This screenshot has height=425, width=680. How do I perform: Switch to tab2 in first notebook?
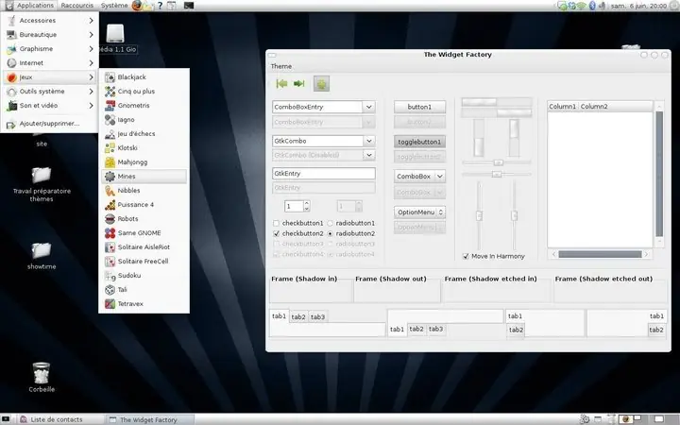(x=298, y=317)
